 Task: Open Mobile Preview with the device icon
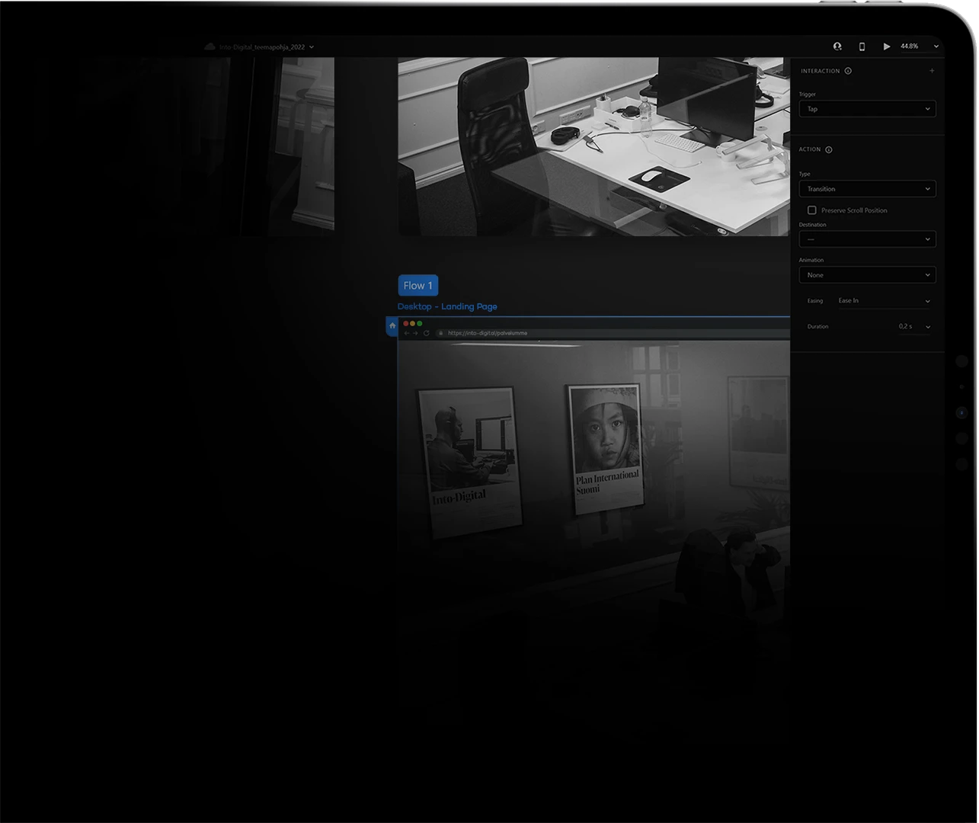coord(862,46)
